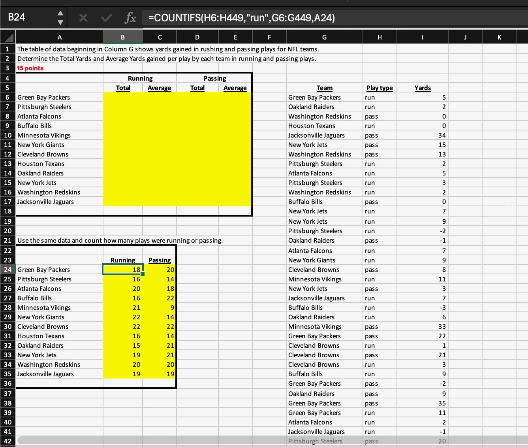Click the yellow Running Total cell beside Green Bay Packers

point(122,97)
